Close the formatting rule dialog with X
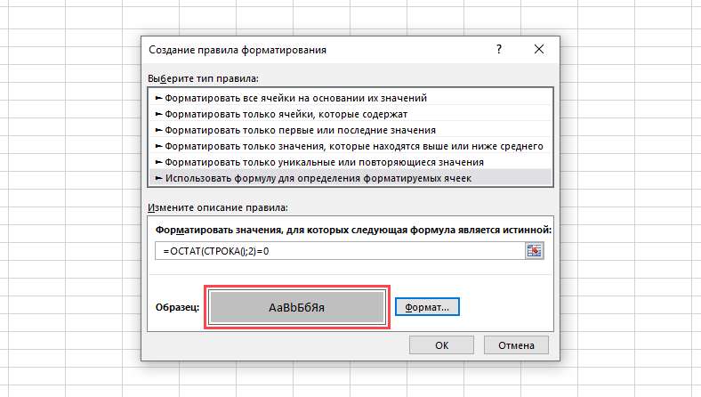Viewport: 701px width, 397px height. pos(539,49)
